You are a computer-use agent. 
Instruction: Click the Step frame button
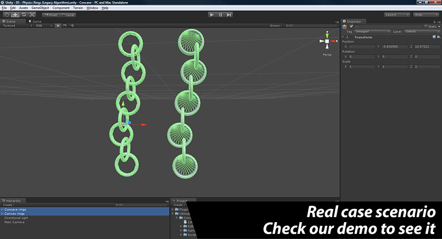click(229, 14)
